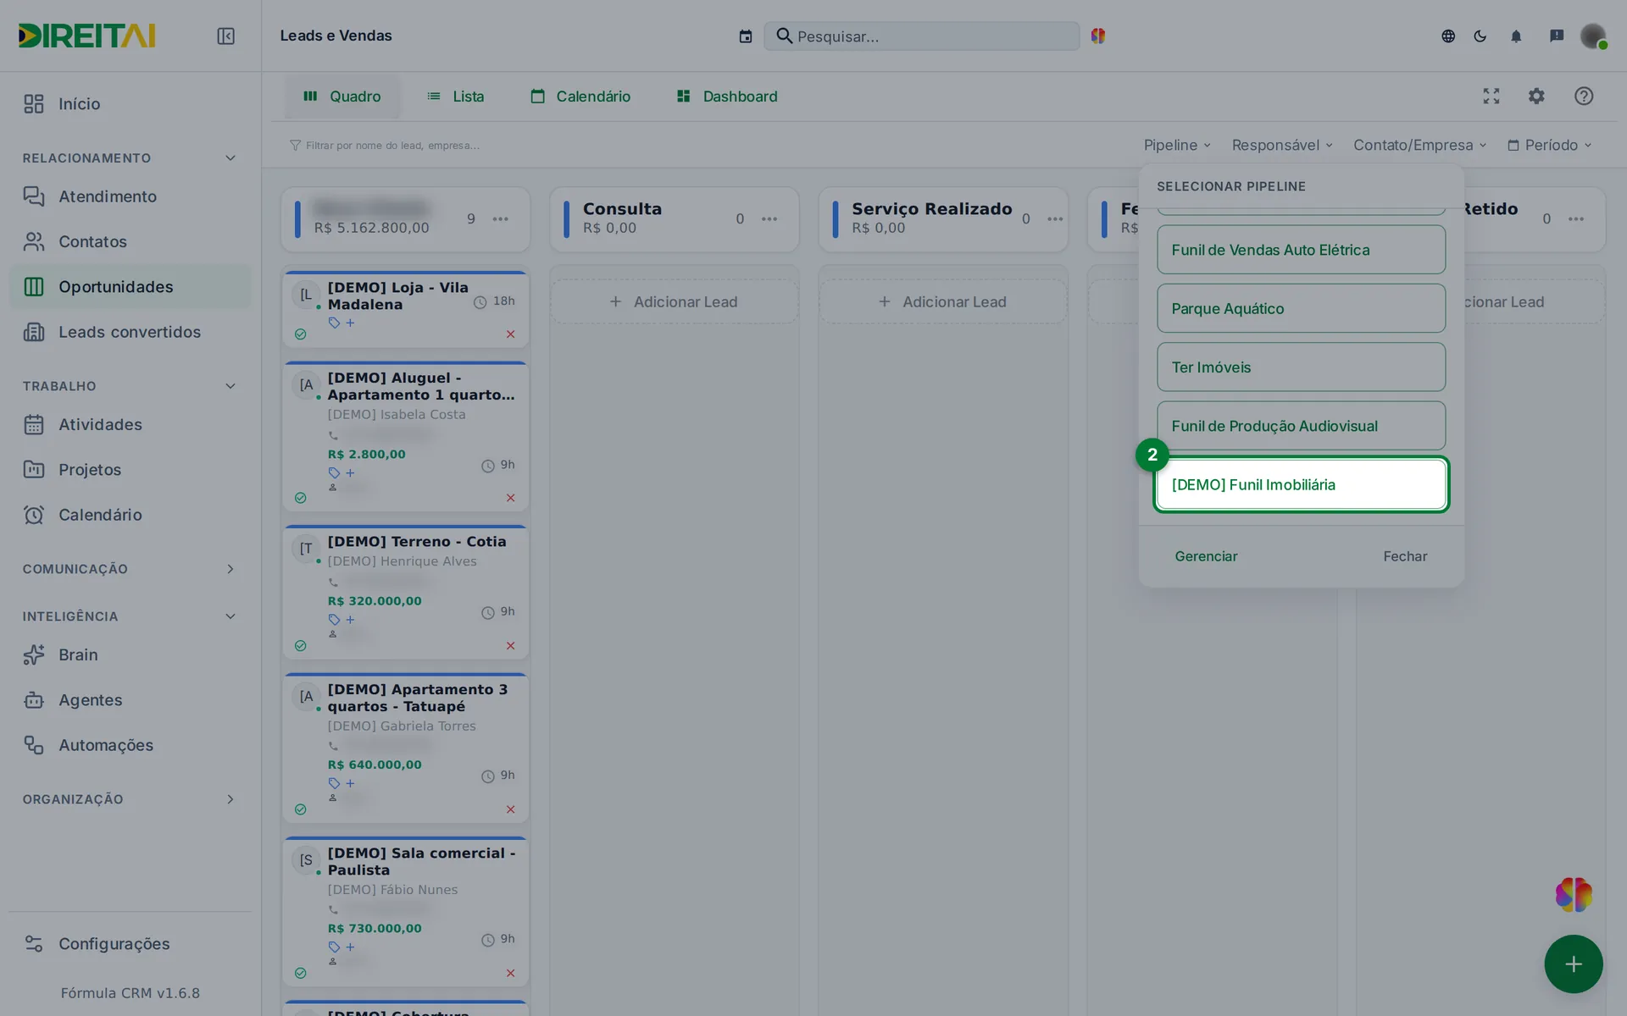Screen dimensions: 1627x1016
Task: Switch to the Quadro view tab
Action: coord(342,97)
